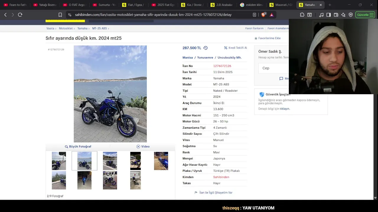This screenshot has height=212, width=378.
Task: Click the tıklayın link in Güvenlik İpuçları
Action: 285,109
